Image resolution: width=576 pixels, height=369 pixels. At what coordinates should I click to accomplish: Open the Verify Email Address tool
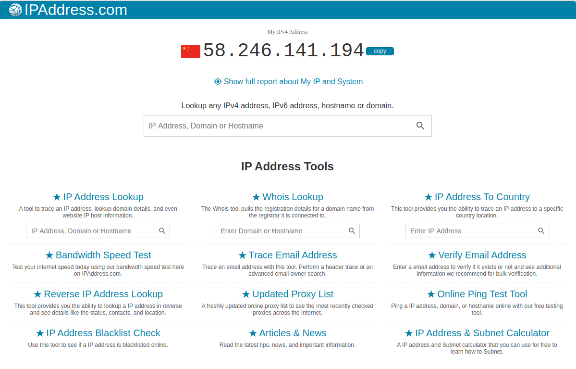pyautogui.click(x=477, y=255)
